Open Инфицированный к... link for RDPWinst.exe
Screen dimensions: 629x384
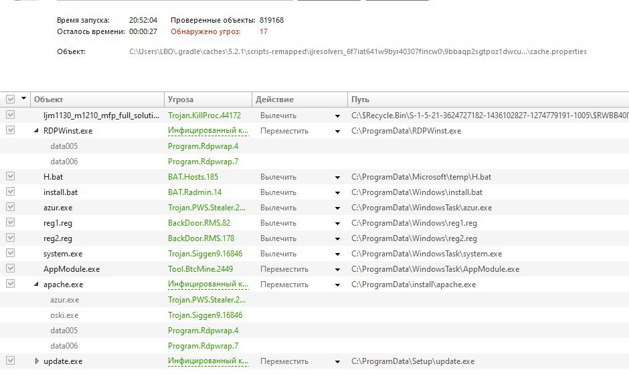[x=208, y=130]
